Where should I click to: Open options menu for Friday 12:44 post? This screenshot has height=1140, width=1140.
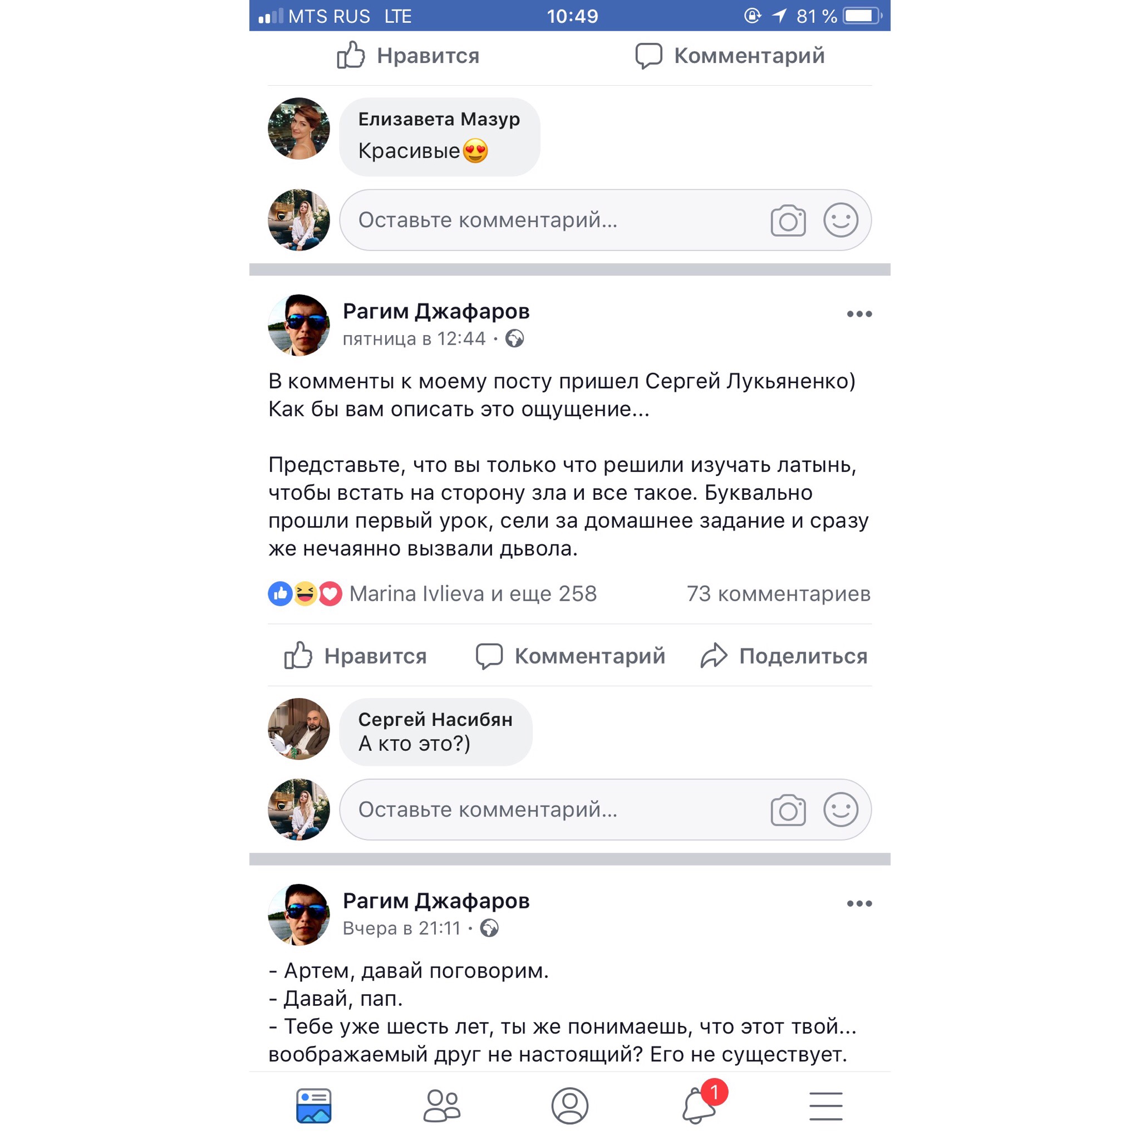[x=859, y=314]
